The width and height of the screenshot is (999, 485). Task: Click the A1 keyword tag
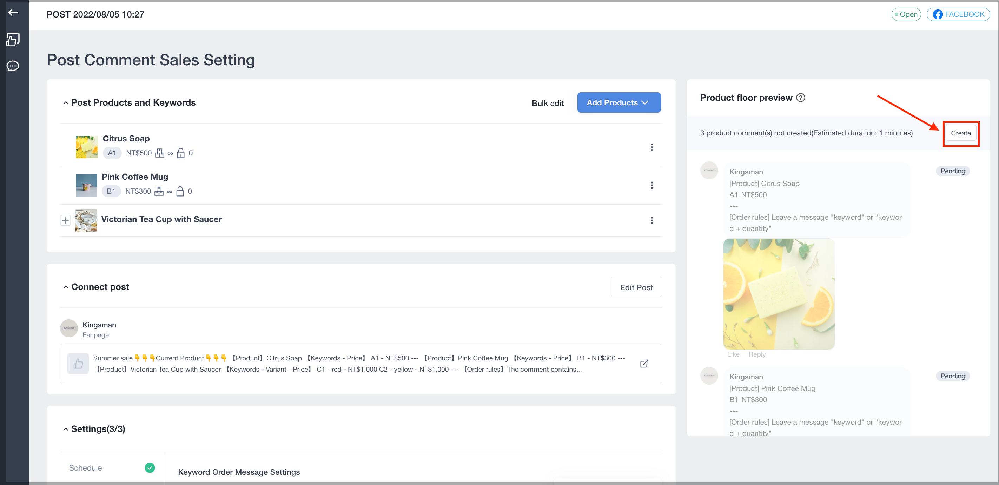pos(112,153)
